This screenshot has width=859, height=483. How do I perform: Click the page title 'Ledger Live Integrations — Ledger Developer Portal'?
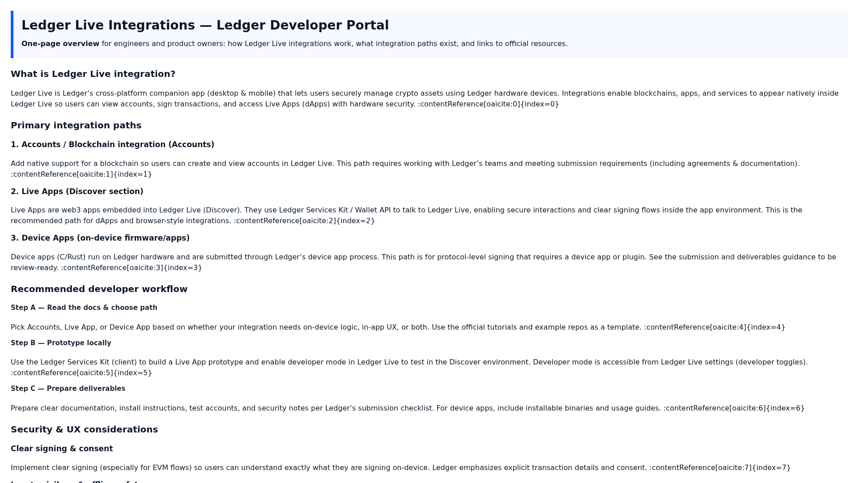(x=205, y=25)
